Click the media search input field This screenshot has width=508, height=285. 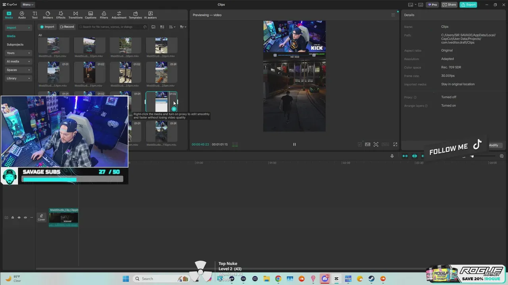112,27
